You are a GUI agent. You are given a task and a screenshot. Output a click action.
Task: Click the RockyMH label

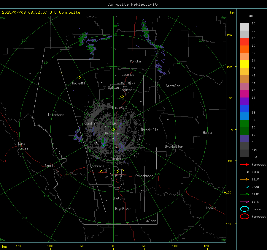tap(78, 83)
